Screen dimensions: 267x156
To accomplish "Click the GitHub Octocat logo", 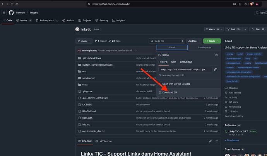I will coord(11,13).
